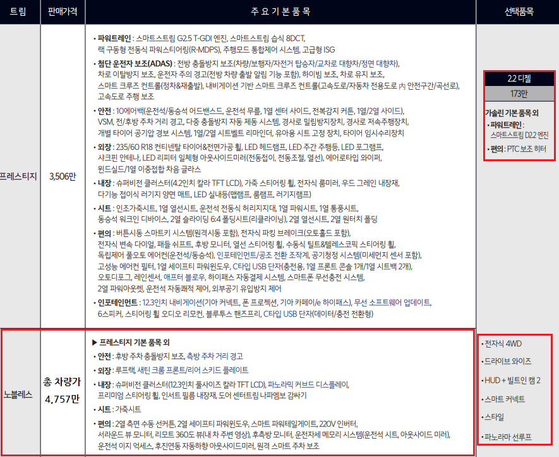The width and height of the screenshot is (559, 457).
Task: Pick the 파노라마 선루프 option
Action: tap(508, 437)
